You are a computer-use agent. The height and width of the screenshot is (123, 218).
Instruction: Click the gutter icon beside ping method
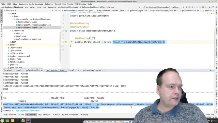coord(66,42)
